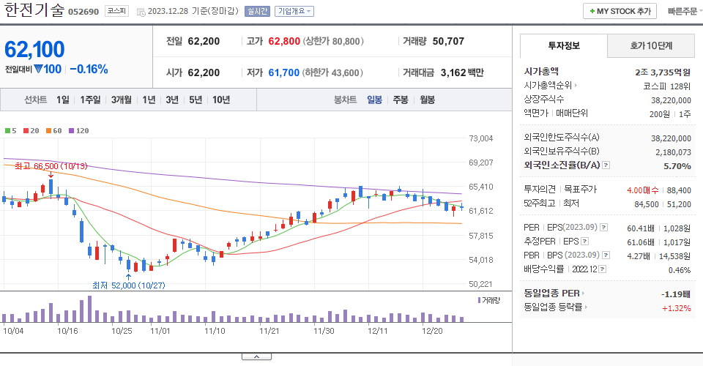
Task: Open the help icon next to 배당수익률 2022.12
Action: (x=603, y=269)
